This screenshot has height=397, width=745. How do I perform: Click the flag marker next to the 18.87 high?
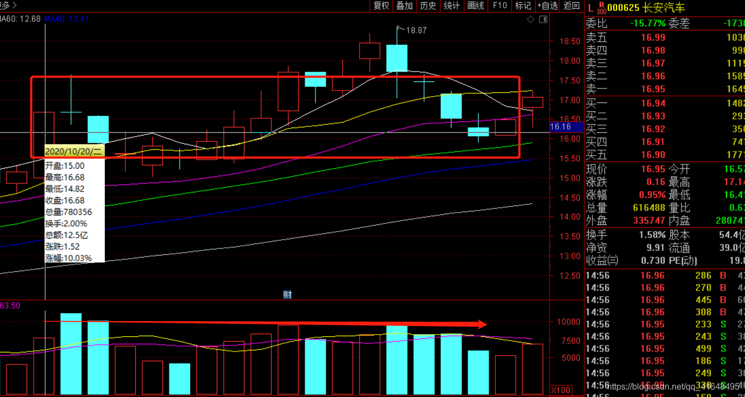click(400, 28)
